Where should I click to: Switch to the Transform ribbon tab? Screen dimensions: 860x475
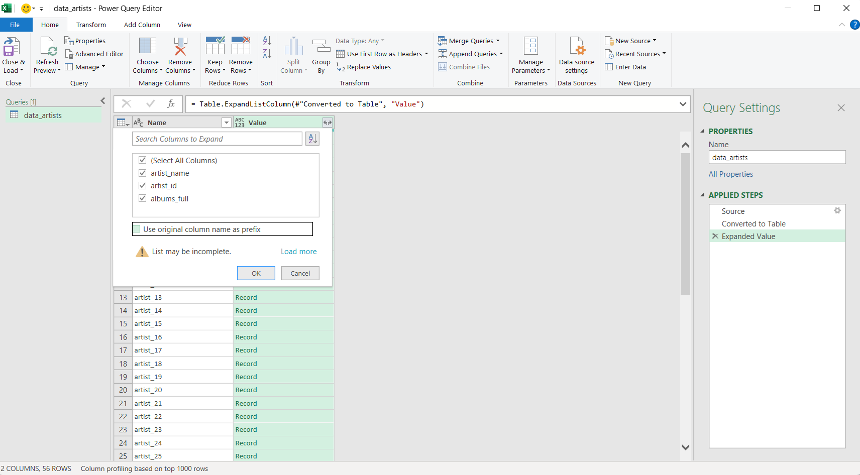click(91, 25)
